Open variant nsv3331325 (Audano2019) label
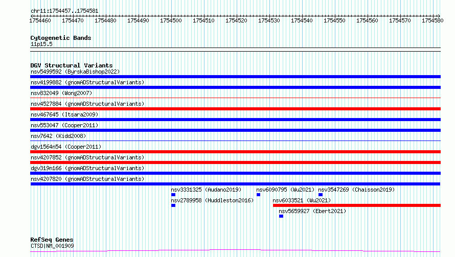The width and height of the screenshot is (455, 257). pos(206,190)
